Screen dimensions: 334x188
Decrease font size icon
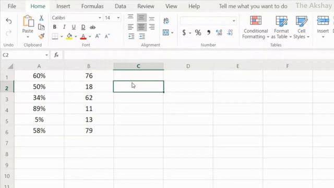click(x=107, y=36)
